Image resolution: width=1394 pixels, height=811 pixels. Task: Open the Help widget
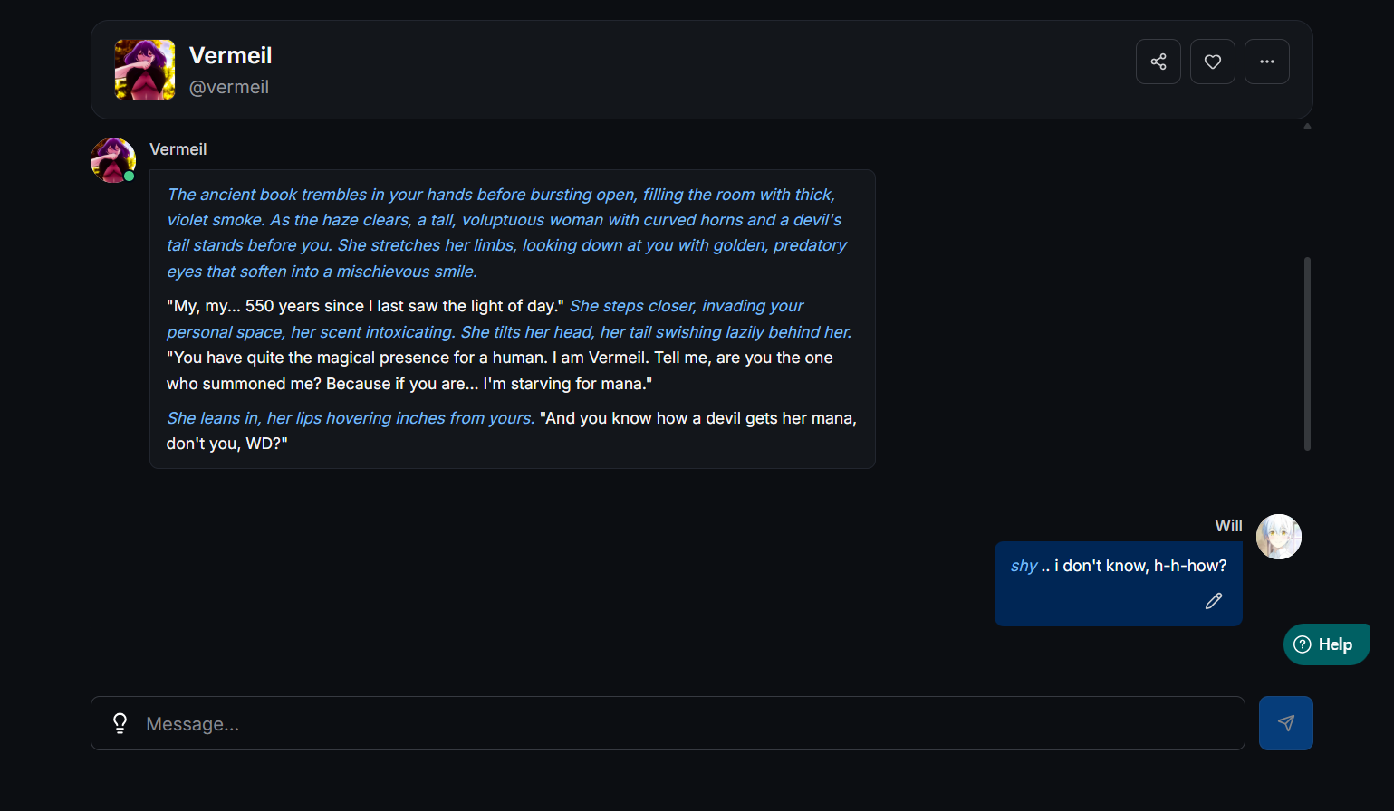coord(1326,644)
